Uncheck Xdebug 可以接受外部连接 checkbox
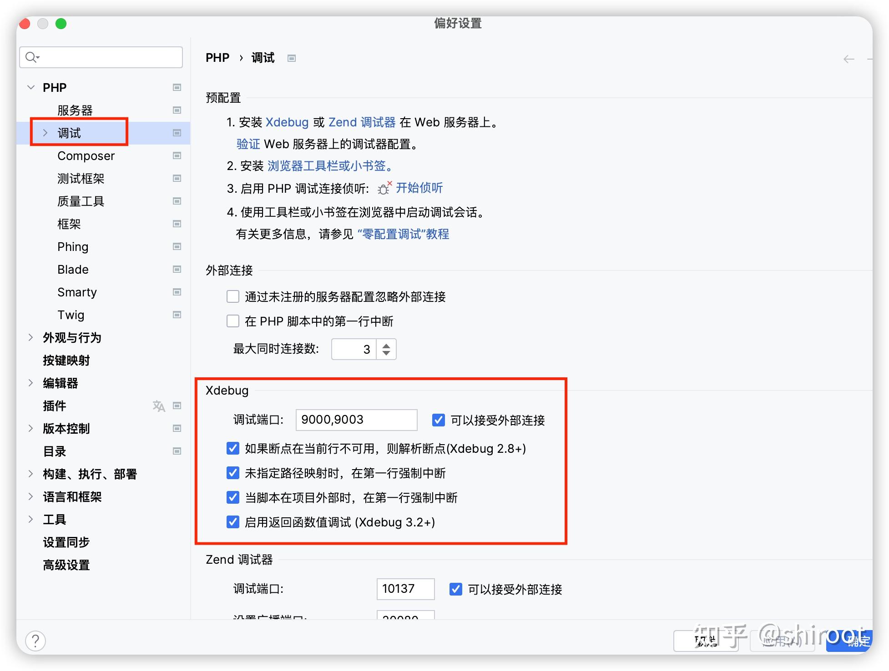This screenshot has height=671, width=889. [x=439, y=420]
